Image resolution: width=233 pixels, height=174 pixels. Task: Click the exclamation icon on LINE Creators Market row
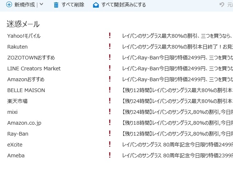click(110, 68)
